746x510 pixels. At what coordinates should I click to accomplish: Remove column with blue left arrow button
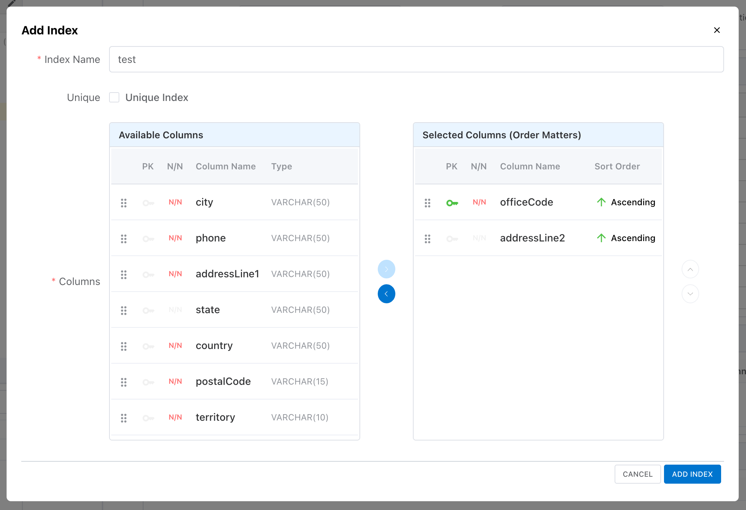[x=386, y=294]
